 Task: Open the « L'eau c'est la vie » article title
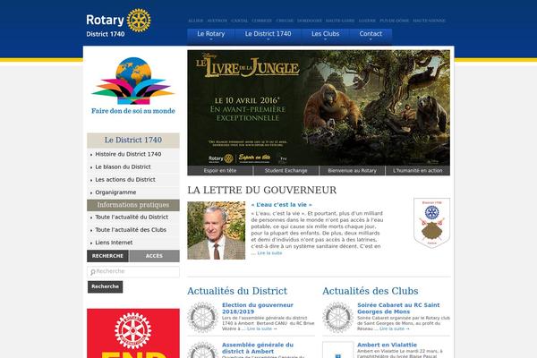point(282,205)
